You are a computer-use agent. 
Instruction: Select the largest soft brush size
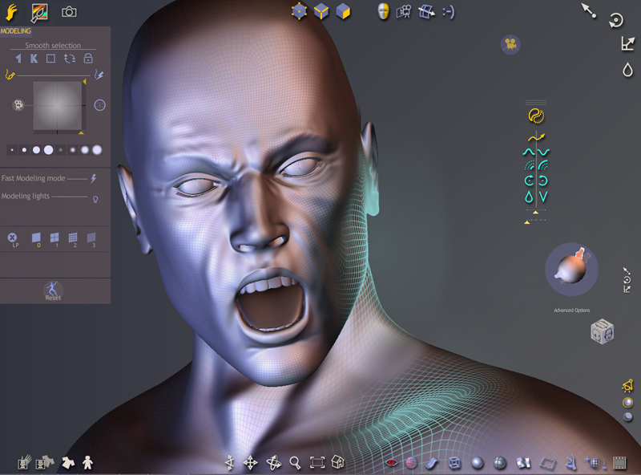tap(97, 150)
